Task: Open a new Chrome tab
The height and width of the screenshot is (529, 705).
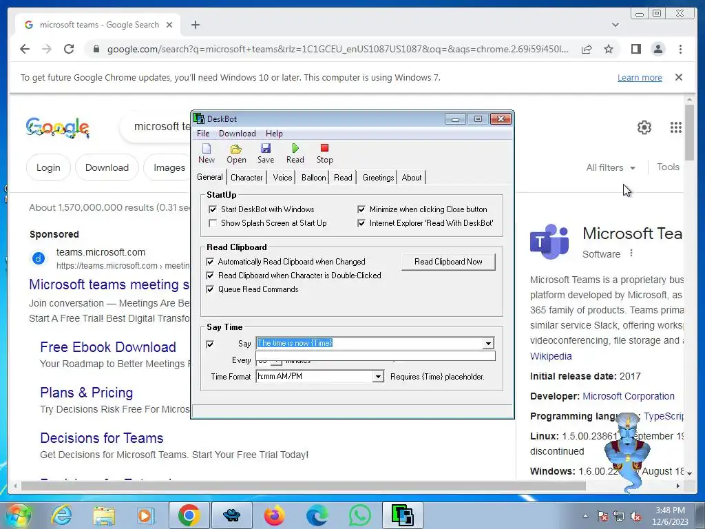Action: coord(195,25)
